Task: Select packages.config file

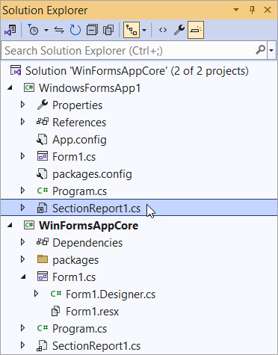Action: click(x=92, y=174)
